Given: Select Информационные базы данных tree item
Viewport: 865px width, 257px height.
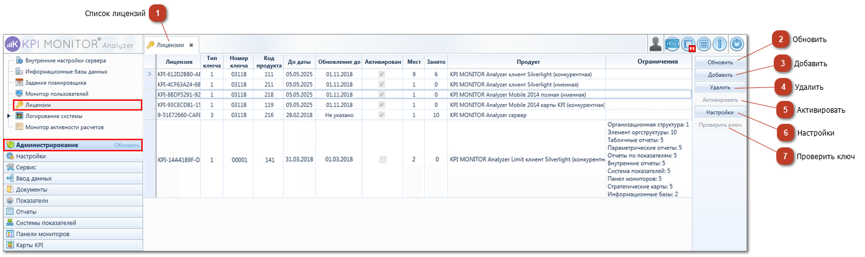Looking at the screenshot, I should click(x=66, y=71).
